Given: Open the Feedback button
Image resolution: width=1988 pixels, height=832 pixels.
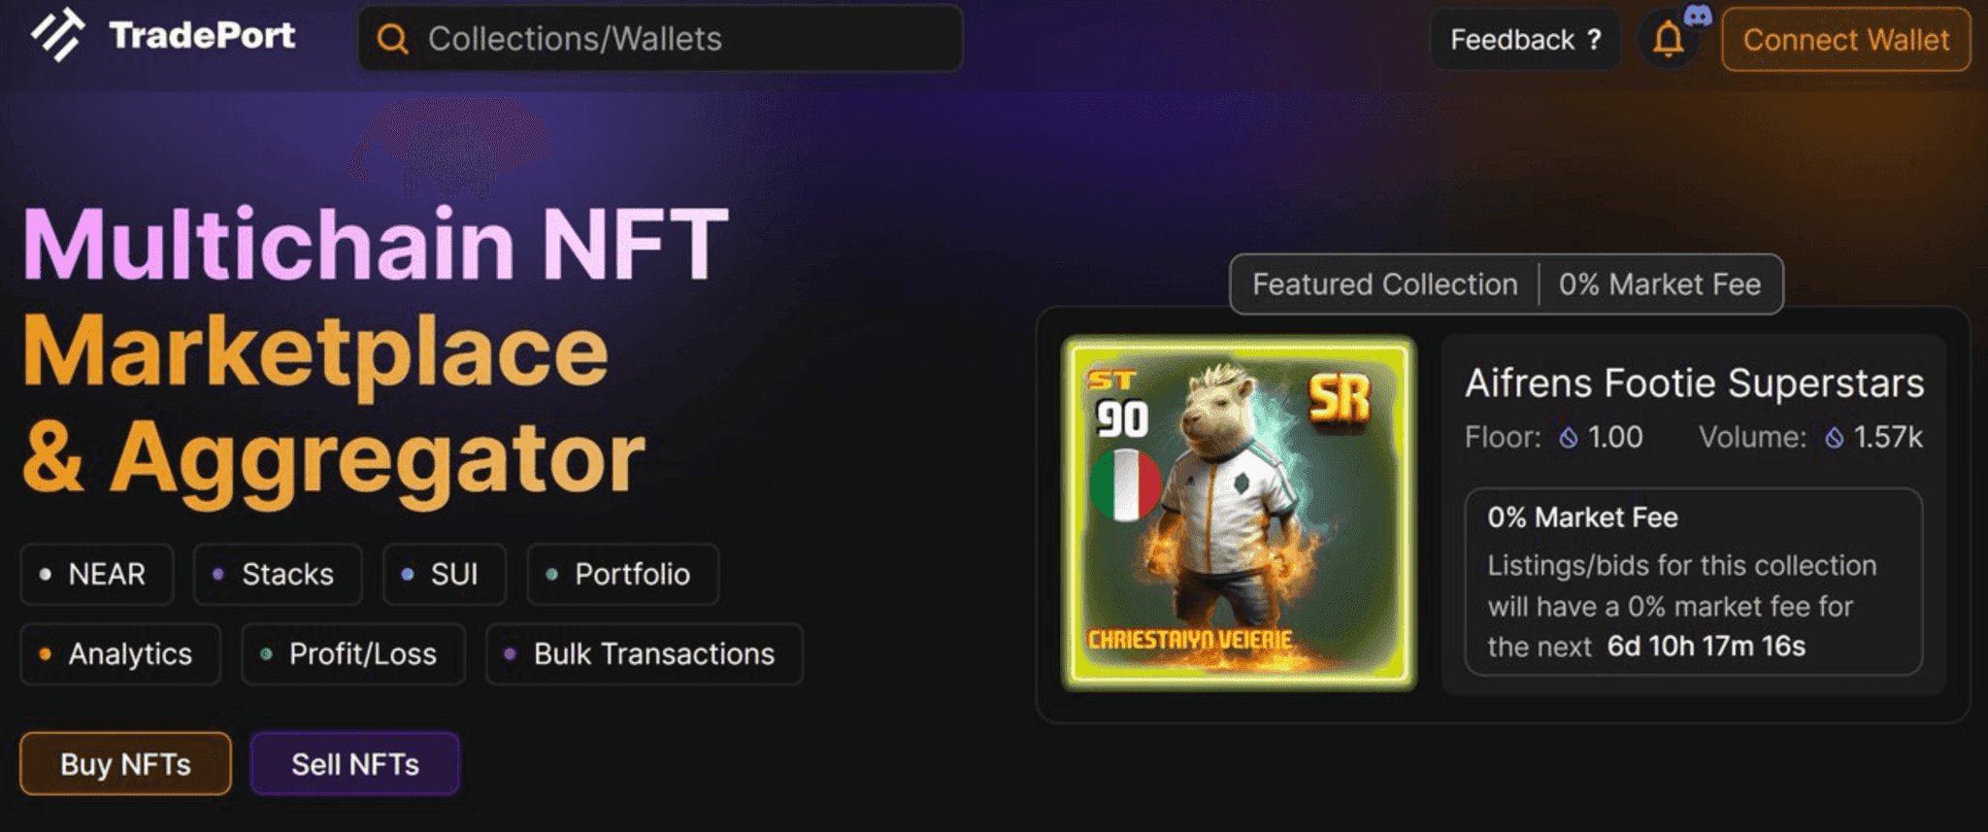Looking at the screenshot, I should [1525, 40].
